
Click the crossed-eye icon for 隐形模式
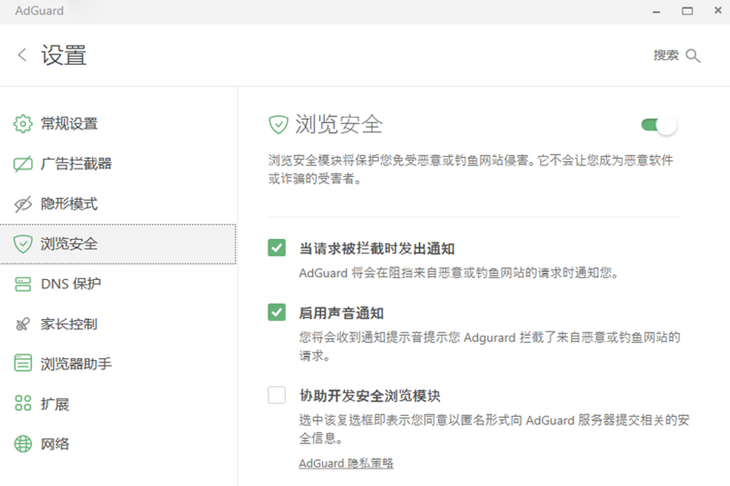(23, 204)
